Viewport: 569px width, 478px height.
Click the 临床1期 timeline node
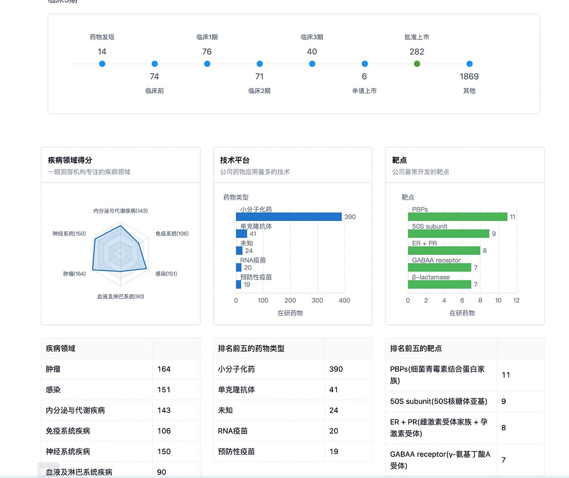point(207,64)
